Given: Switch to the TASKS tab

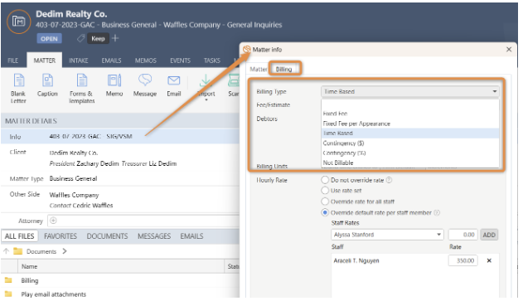Looking at the screenshot, I should 212,61.
